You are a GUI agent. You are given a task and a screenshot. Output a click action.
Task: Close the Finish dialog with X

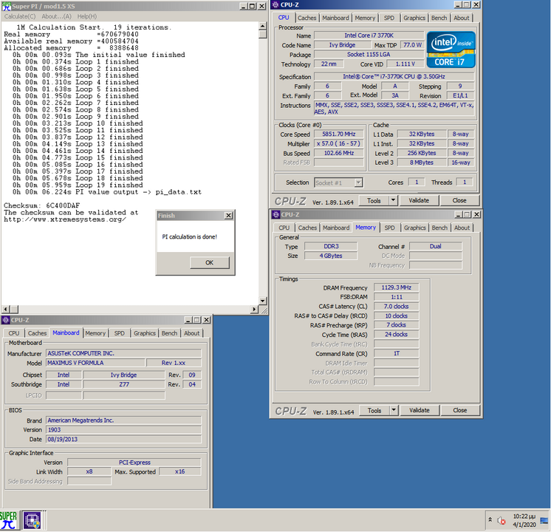[228, 216]
